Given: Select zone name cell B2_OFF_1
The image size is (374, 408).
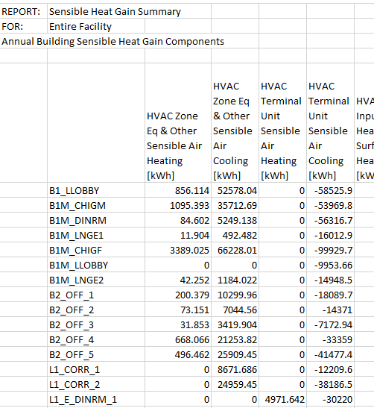Looking at the screenshot, I should [96, 295].
